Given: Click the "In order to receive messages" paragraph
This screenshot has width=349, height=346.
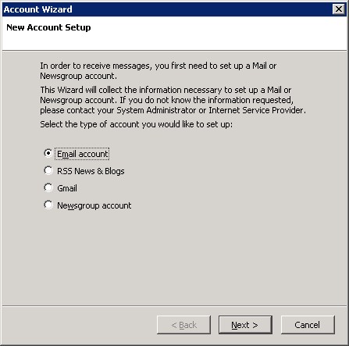Looking at the screenshot, I should [x=158, y=70].
